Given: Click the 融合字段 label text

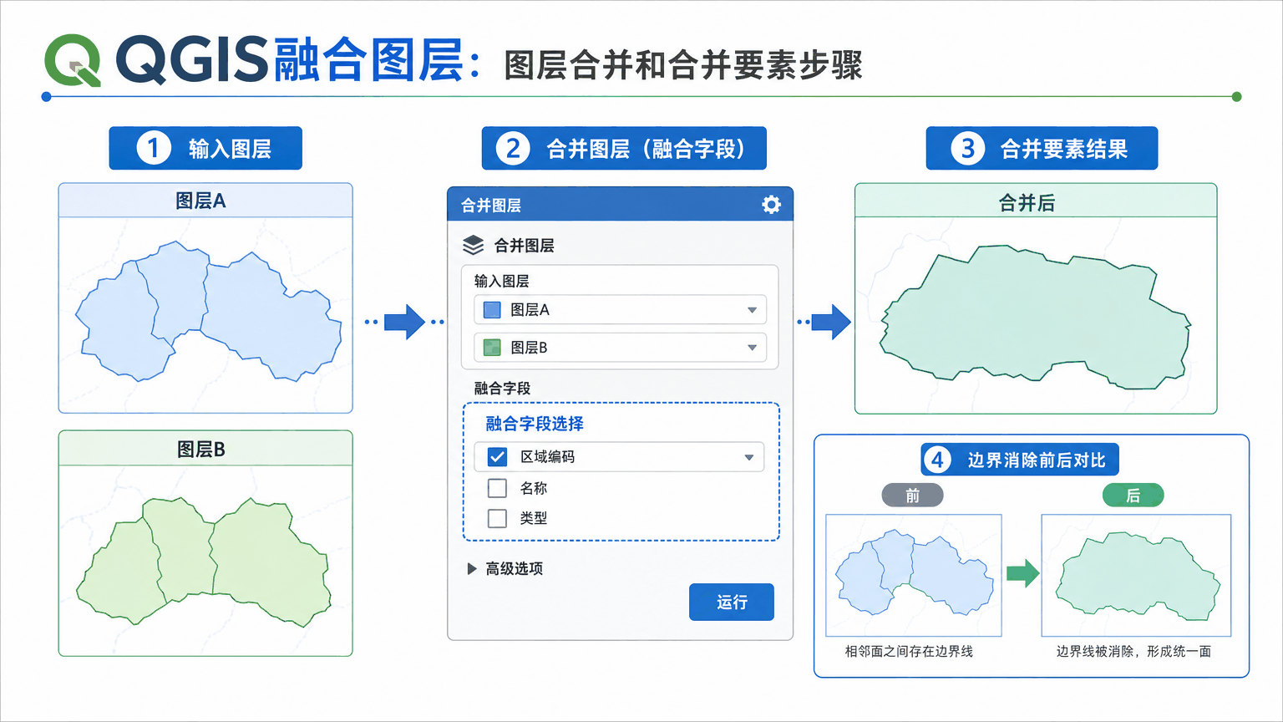Looking at the screenshot, I should [503, 388].
